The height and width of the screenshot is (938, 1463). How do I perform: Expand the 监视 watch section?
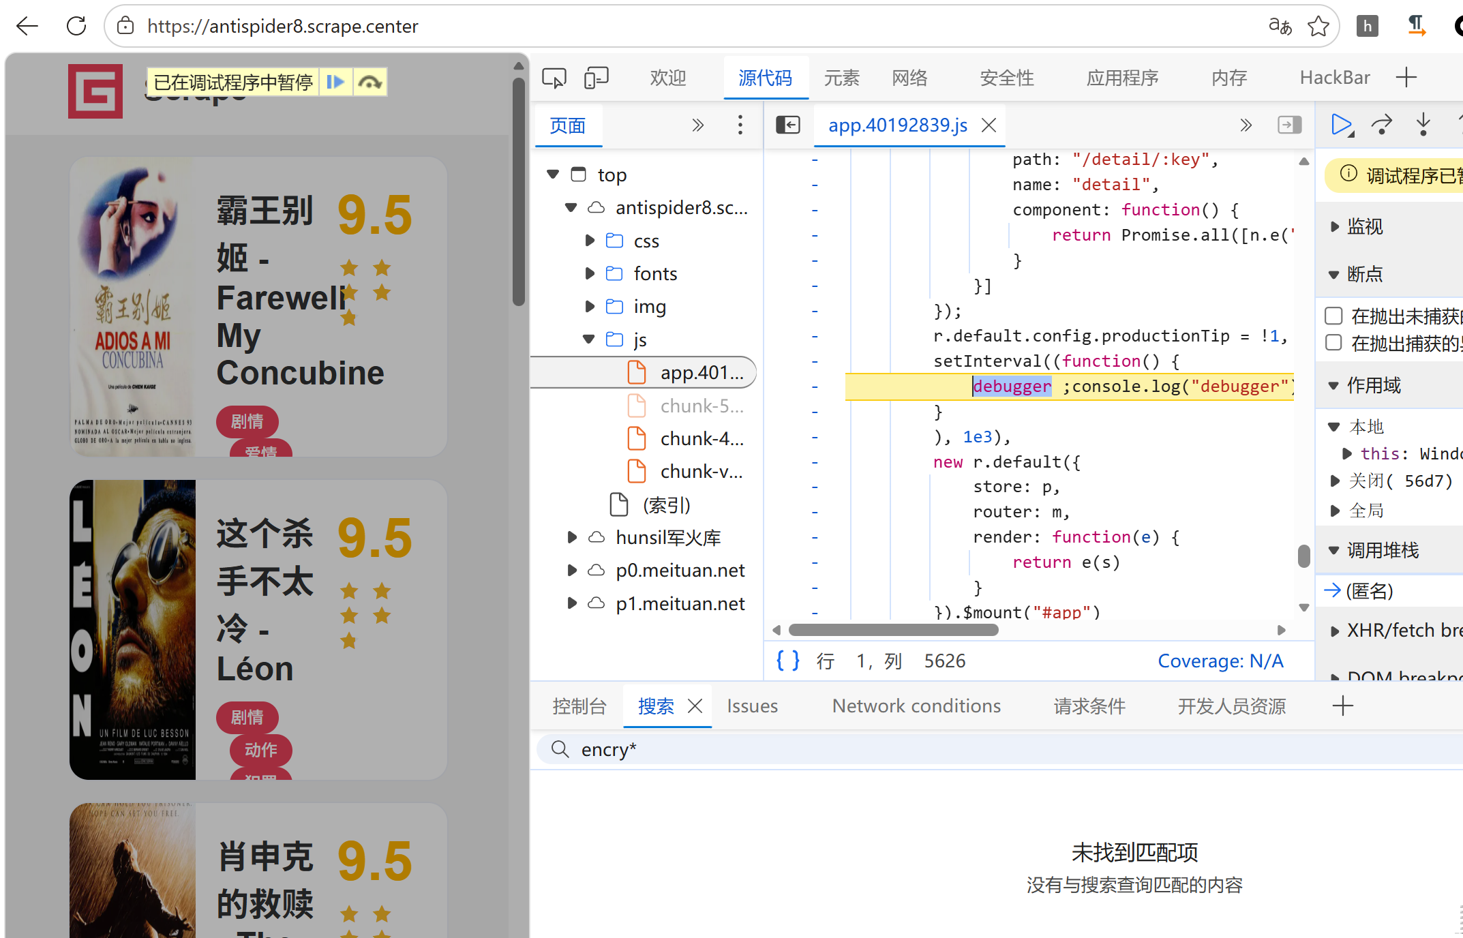[1335, 226]
